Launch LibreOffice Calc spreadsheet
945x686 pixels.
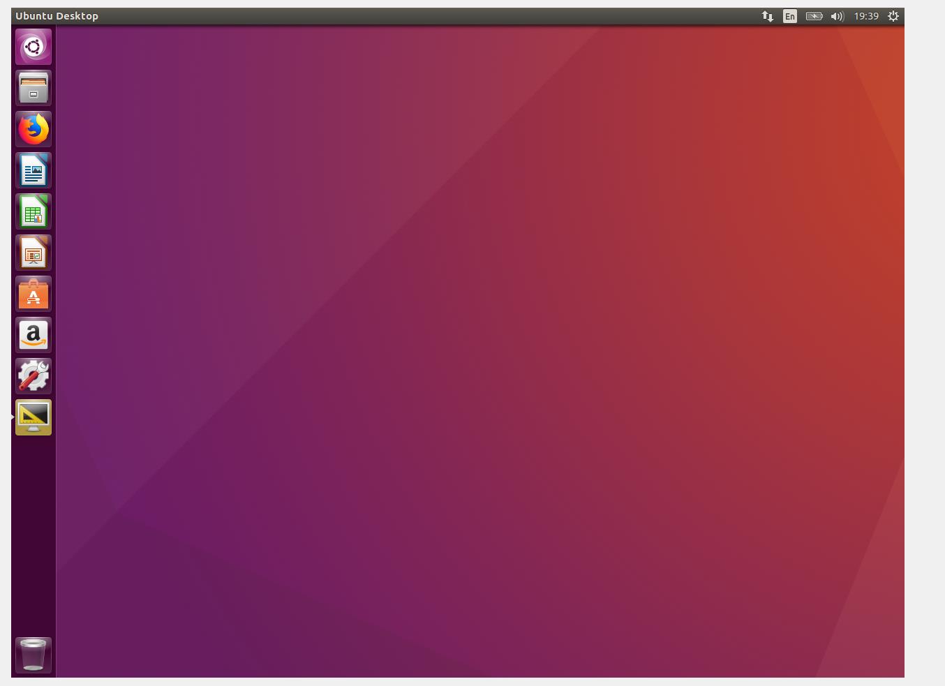[34, 211]
